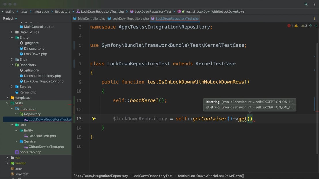
Task: Click the search magnifier icon in title bar
Action: click(306, 4)
